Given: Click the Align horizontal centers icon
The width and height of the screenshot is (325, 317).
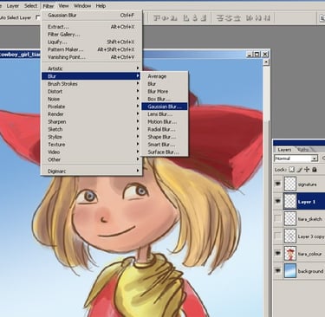Looking at the screenshot, I should coord(195,18).
